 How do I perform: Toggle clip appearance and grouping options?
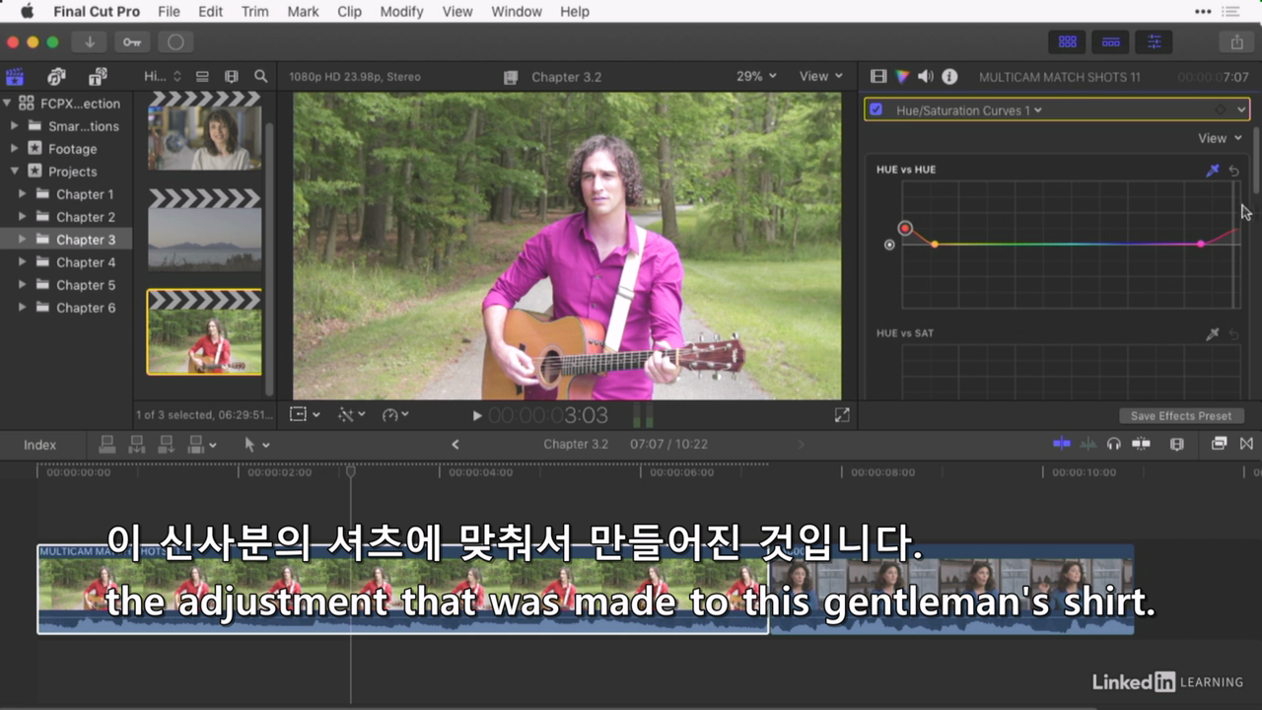(202, 76)
